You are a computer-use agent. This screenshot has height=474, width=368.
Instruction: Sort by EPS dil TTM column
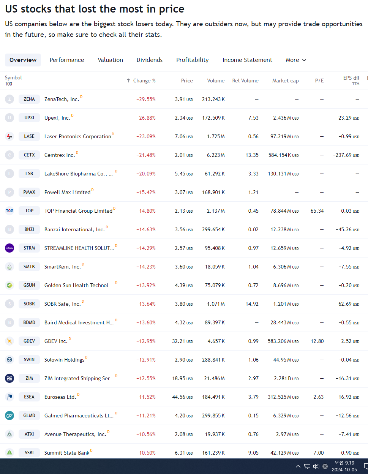click(351, 80)
